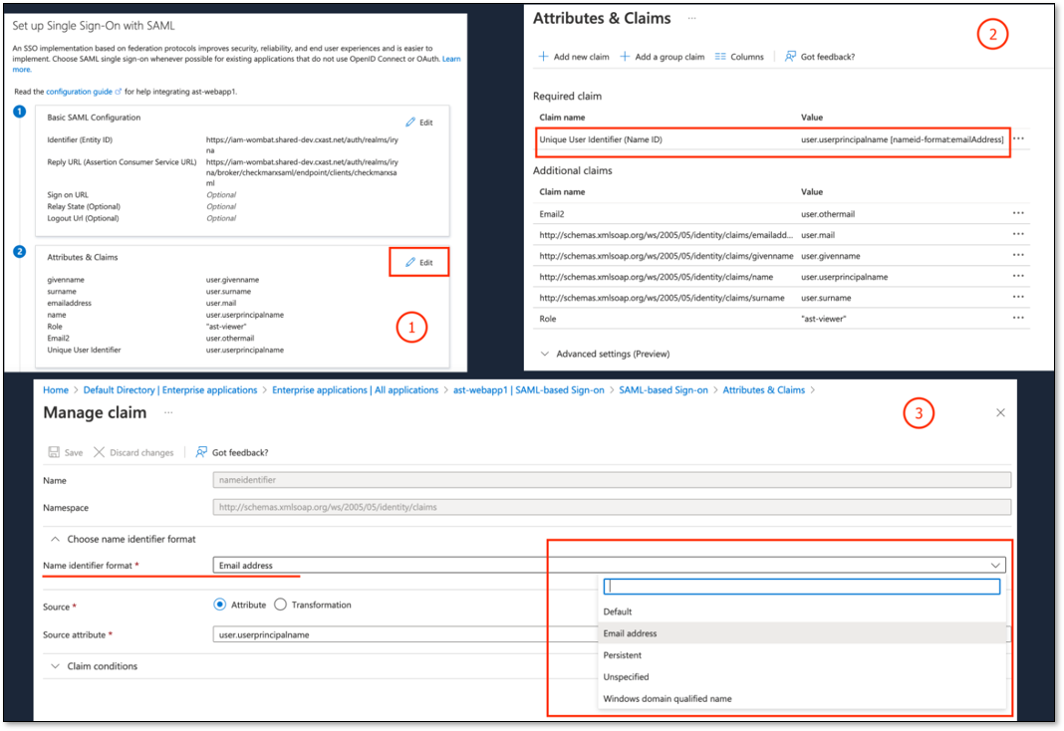The image size is (1064, 731).
Task: Choose Default name identifier format
Action: point(801,611)
